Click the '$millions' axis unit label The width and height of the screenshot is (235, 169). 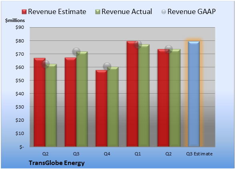[x=15, y=20]
